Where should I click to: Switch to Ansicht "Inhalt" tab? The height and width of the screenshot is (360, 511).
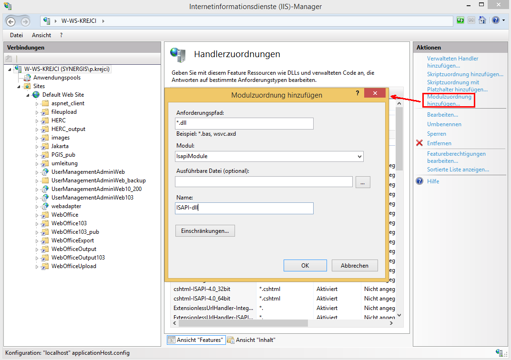[252, 340]
